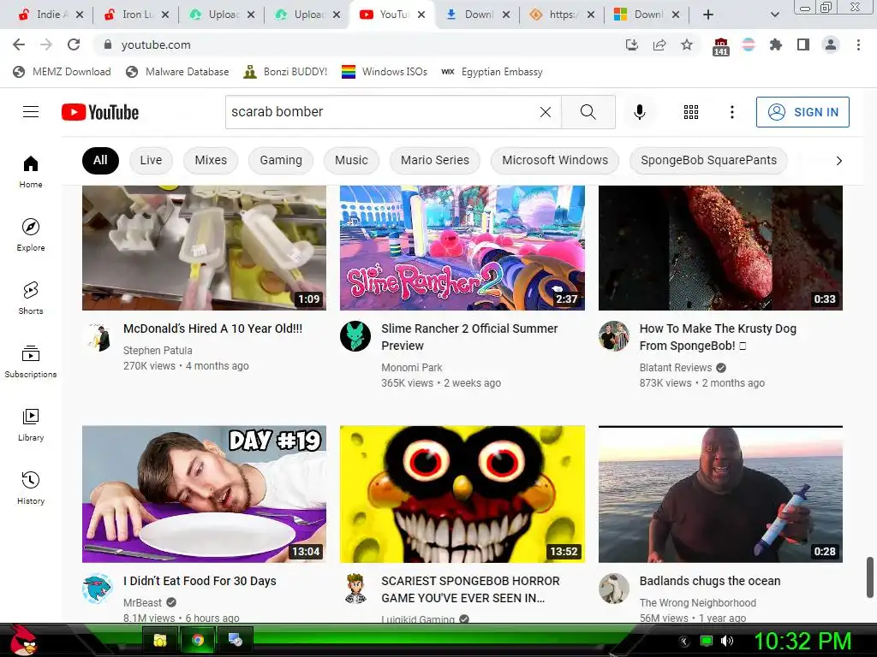
Task: Click the search magnifier button
Action: point(588,112)
